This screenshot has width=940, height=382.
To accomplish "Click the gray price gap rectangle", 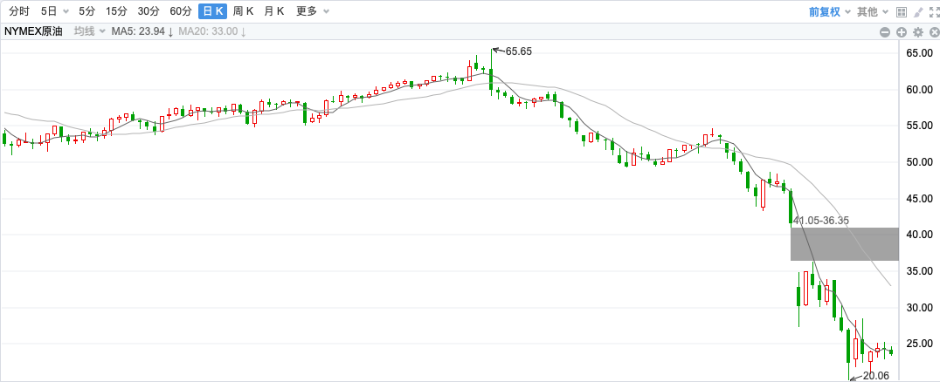I will [x=844, y=243].
